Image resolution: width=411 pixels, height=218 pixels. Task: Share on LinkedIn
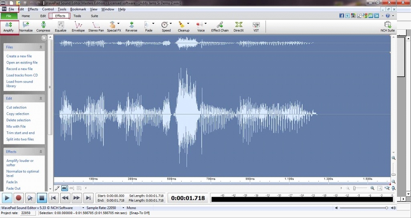point(377,16)
